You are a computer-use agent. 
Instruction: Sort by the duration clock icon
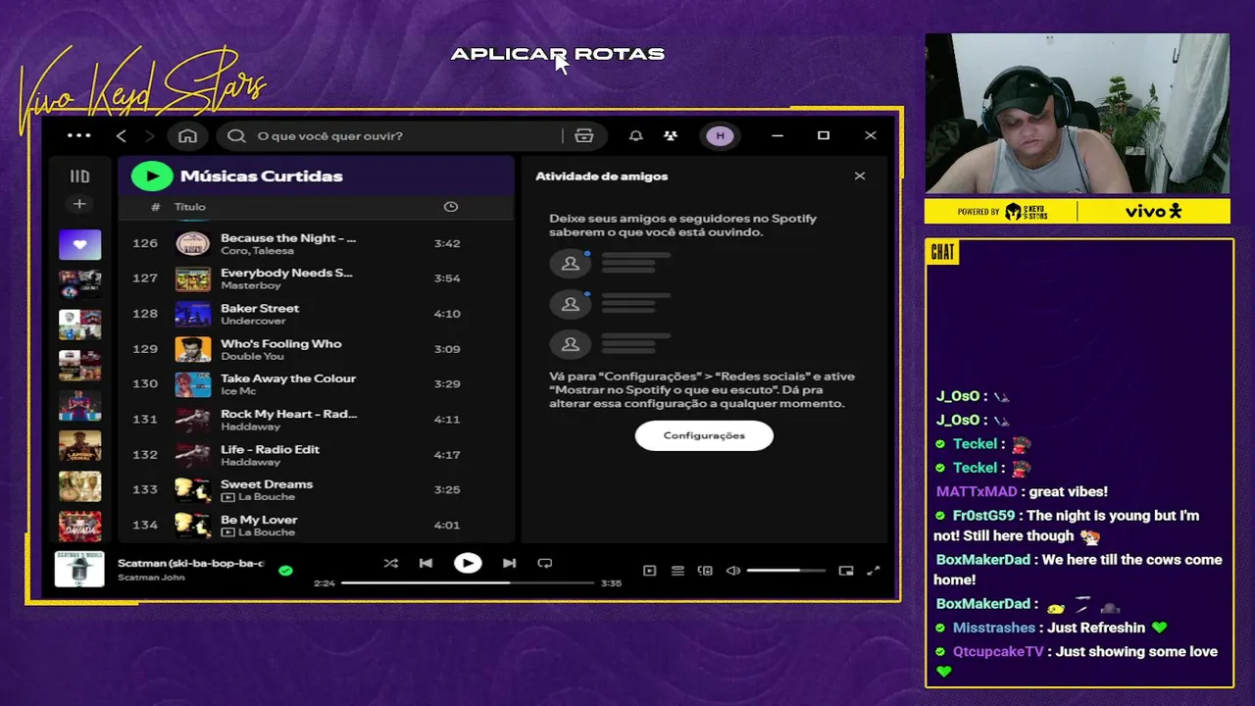click(x=451, y=207)
